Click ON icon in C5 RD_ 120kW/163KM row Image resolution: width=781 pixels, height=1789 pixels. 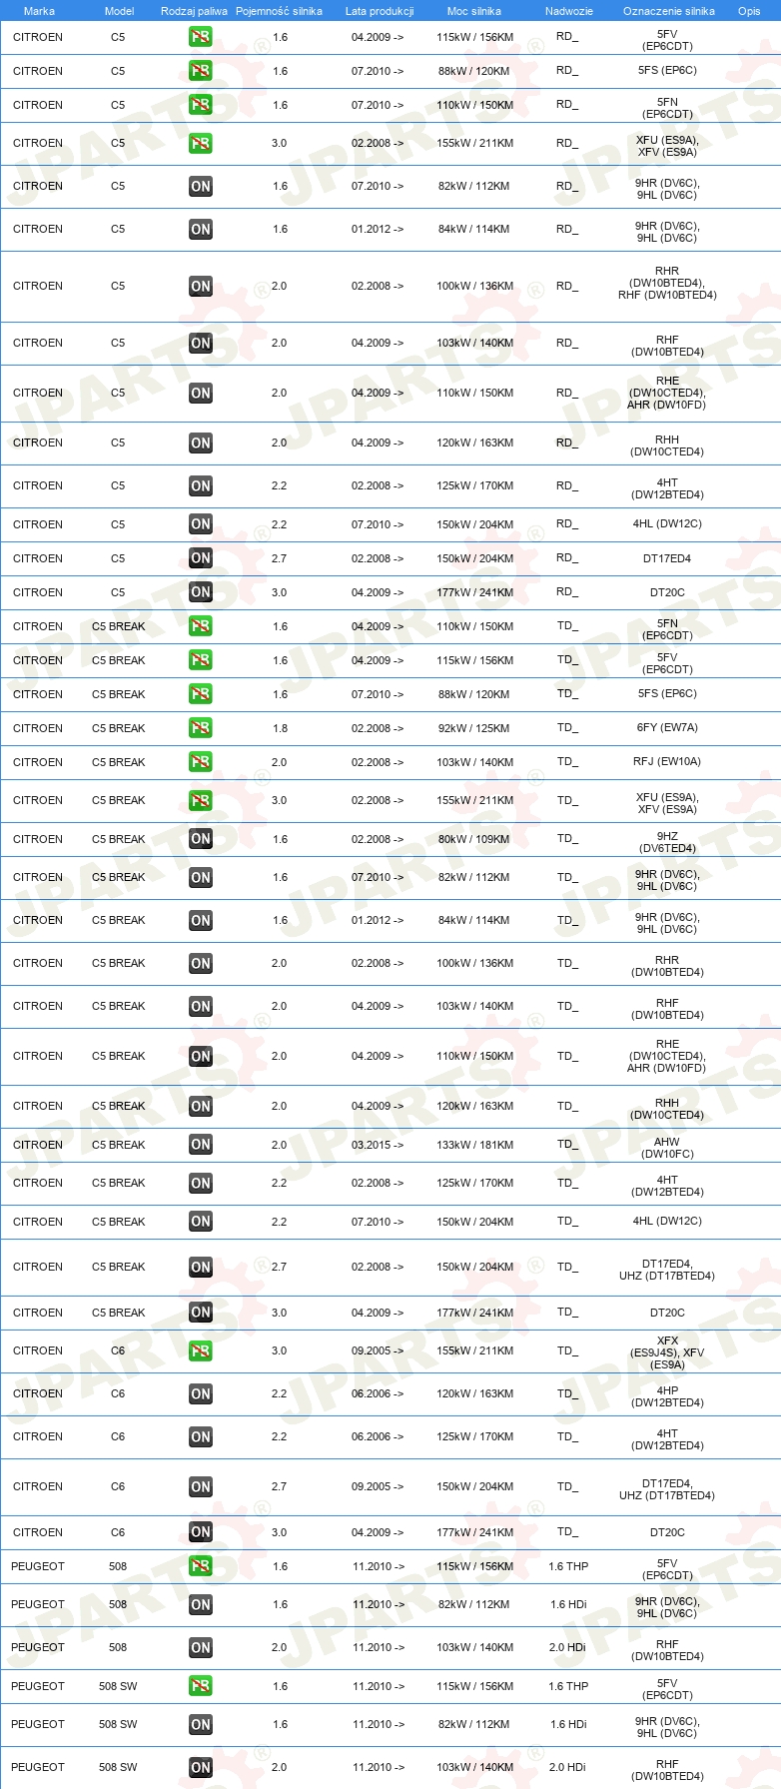click(x=201, y=443)
